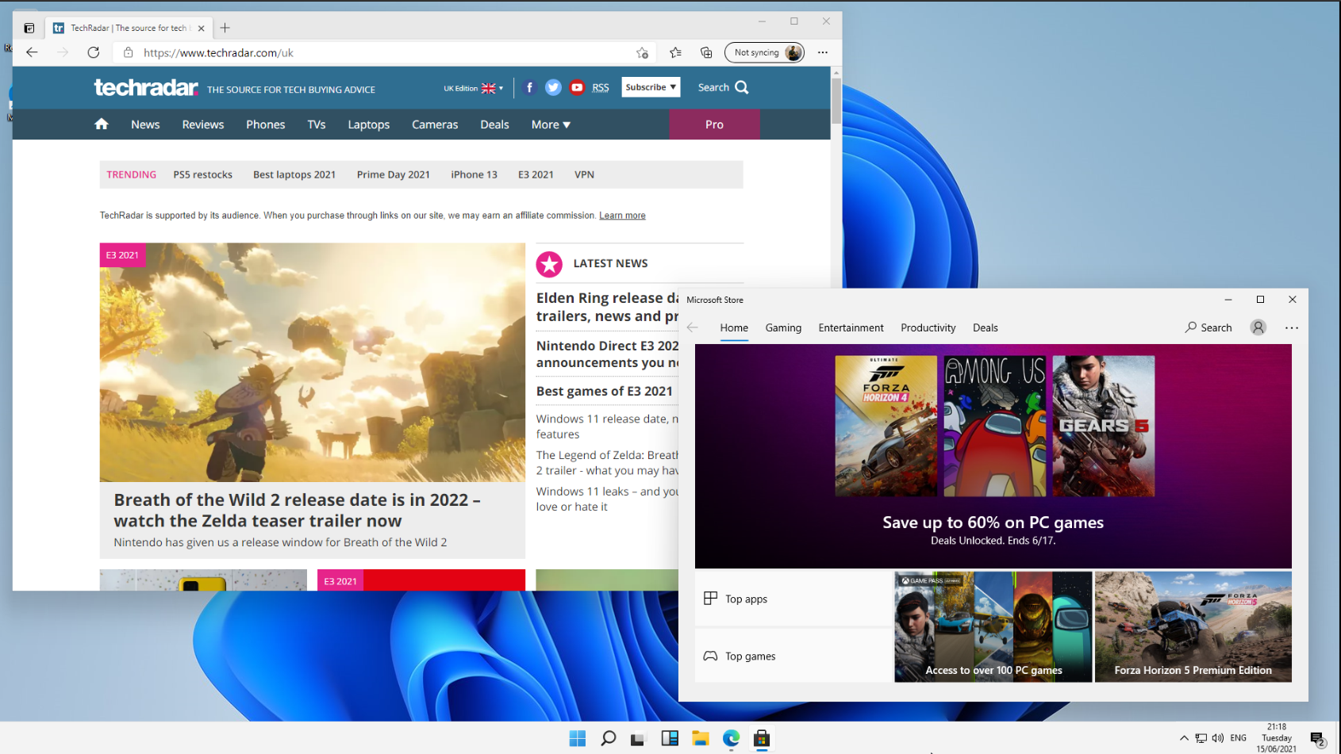1341x754 pixels.
Task: Select Top apps in the Store sidebar
Action: [x=746, y=599]
